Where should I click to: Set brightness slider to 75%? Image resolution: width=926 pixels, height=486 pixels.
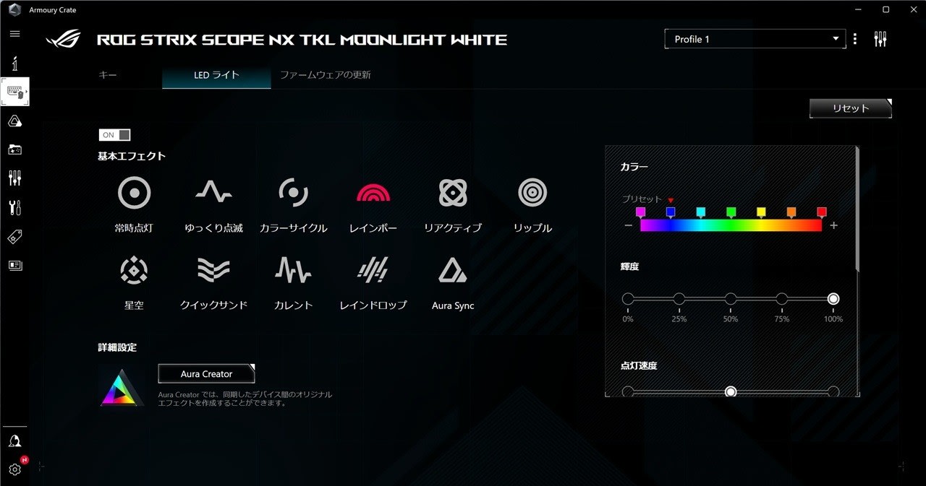tap(782, 299)
